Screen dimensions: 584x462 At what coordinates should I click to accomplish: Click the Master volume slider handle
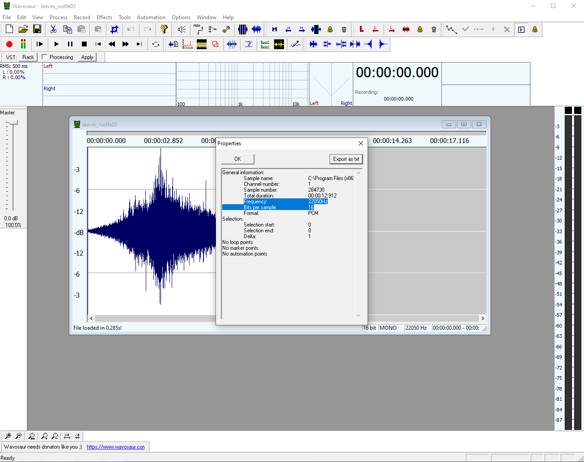coord(13,122)
